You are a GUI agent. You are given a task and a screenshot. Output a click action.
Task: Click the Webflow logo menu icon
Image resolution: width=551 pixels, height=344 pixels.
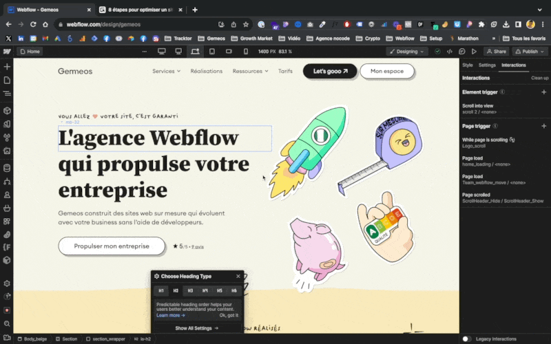7,51
